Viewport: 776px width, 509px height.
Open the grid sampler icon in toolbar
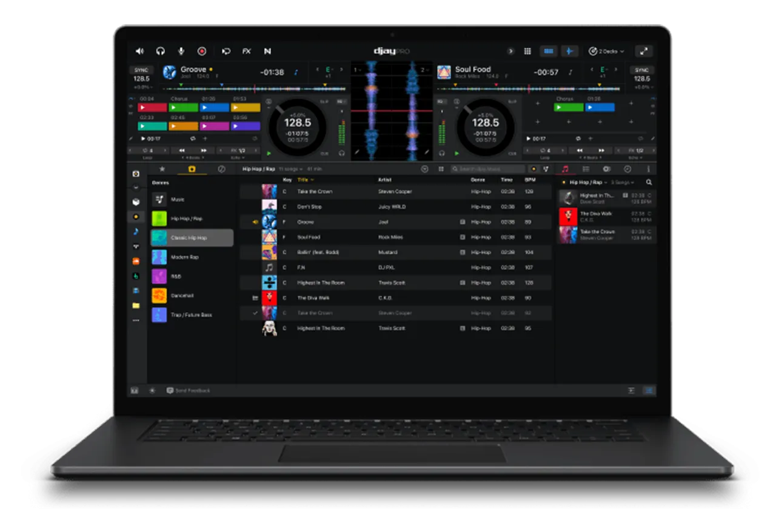click(527, 52)
